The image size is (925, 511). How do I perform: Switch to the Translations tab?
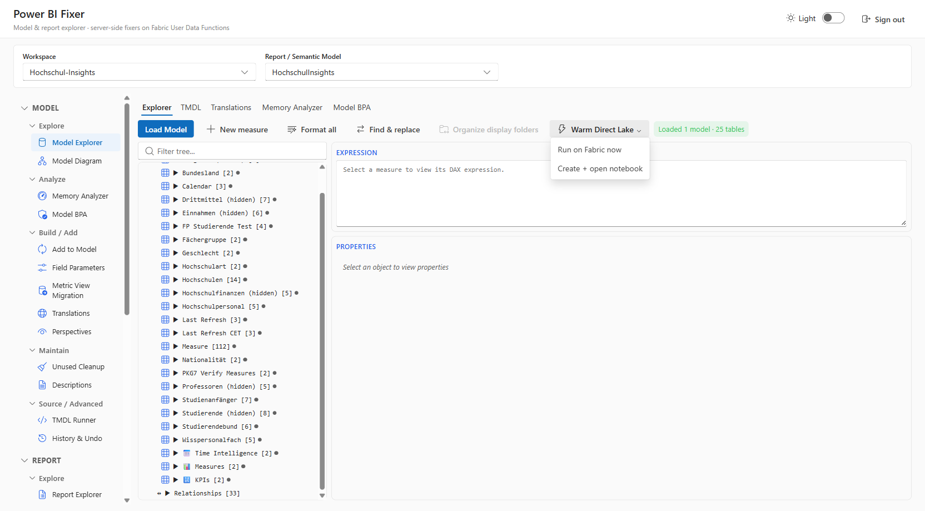[x=231, y=107]
